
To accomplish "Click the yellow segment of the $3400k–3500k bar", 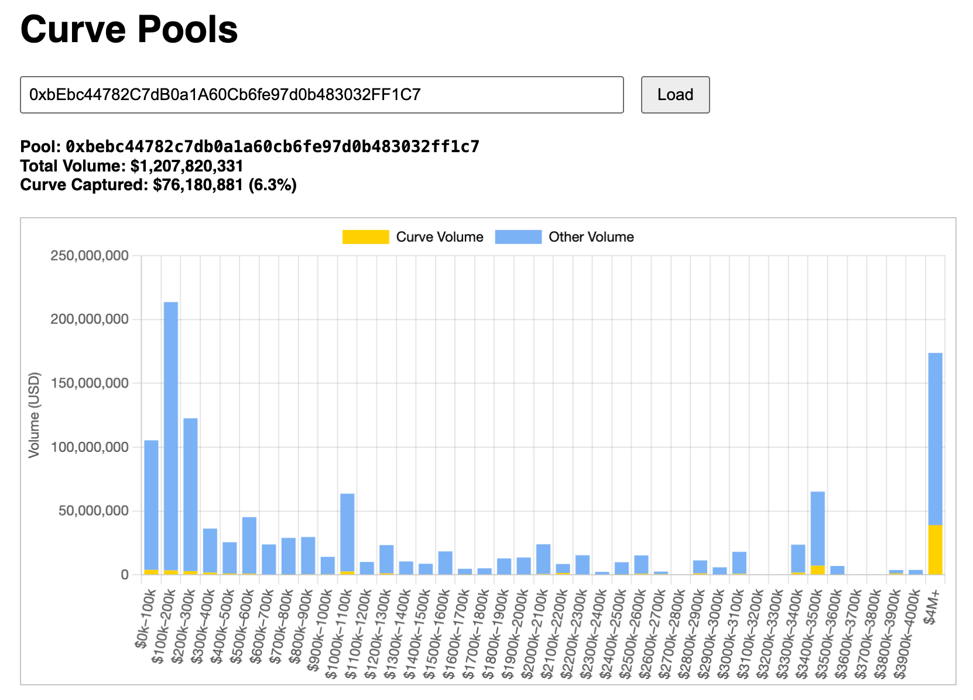I will [818, 570].
